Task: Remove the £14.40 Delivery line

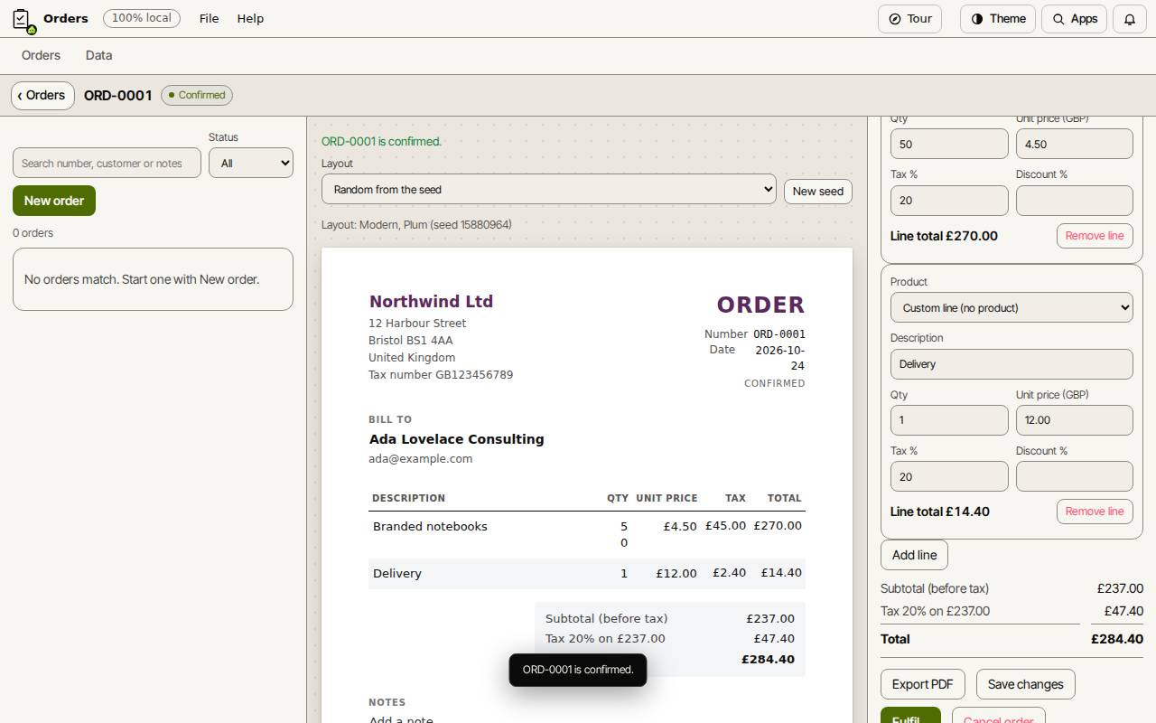Action: click(x=1095, y=512)
